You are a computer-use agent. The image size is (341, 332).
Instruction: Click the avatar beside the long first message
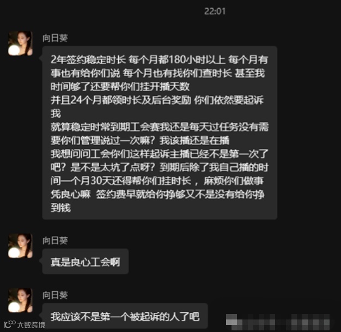tap(20, 43)
